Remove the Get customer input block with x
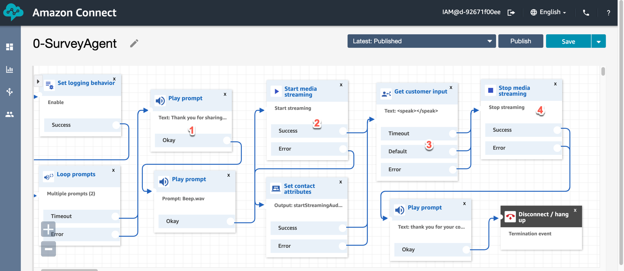The height and width of the screenshot is (271, 624). [x=451, y=87]
